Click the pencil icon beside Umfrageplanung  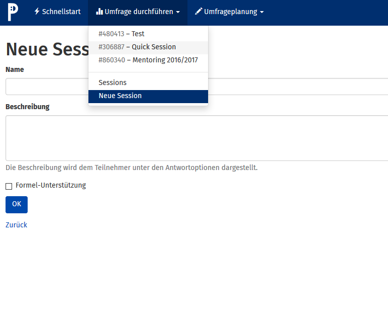(199, 12)
